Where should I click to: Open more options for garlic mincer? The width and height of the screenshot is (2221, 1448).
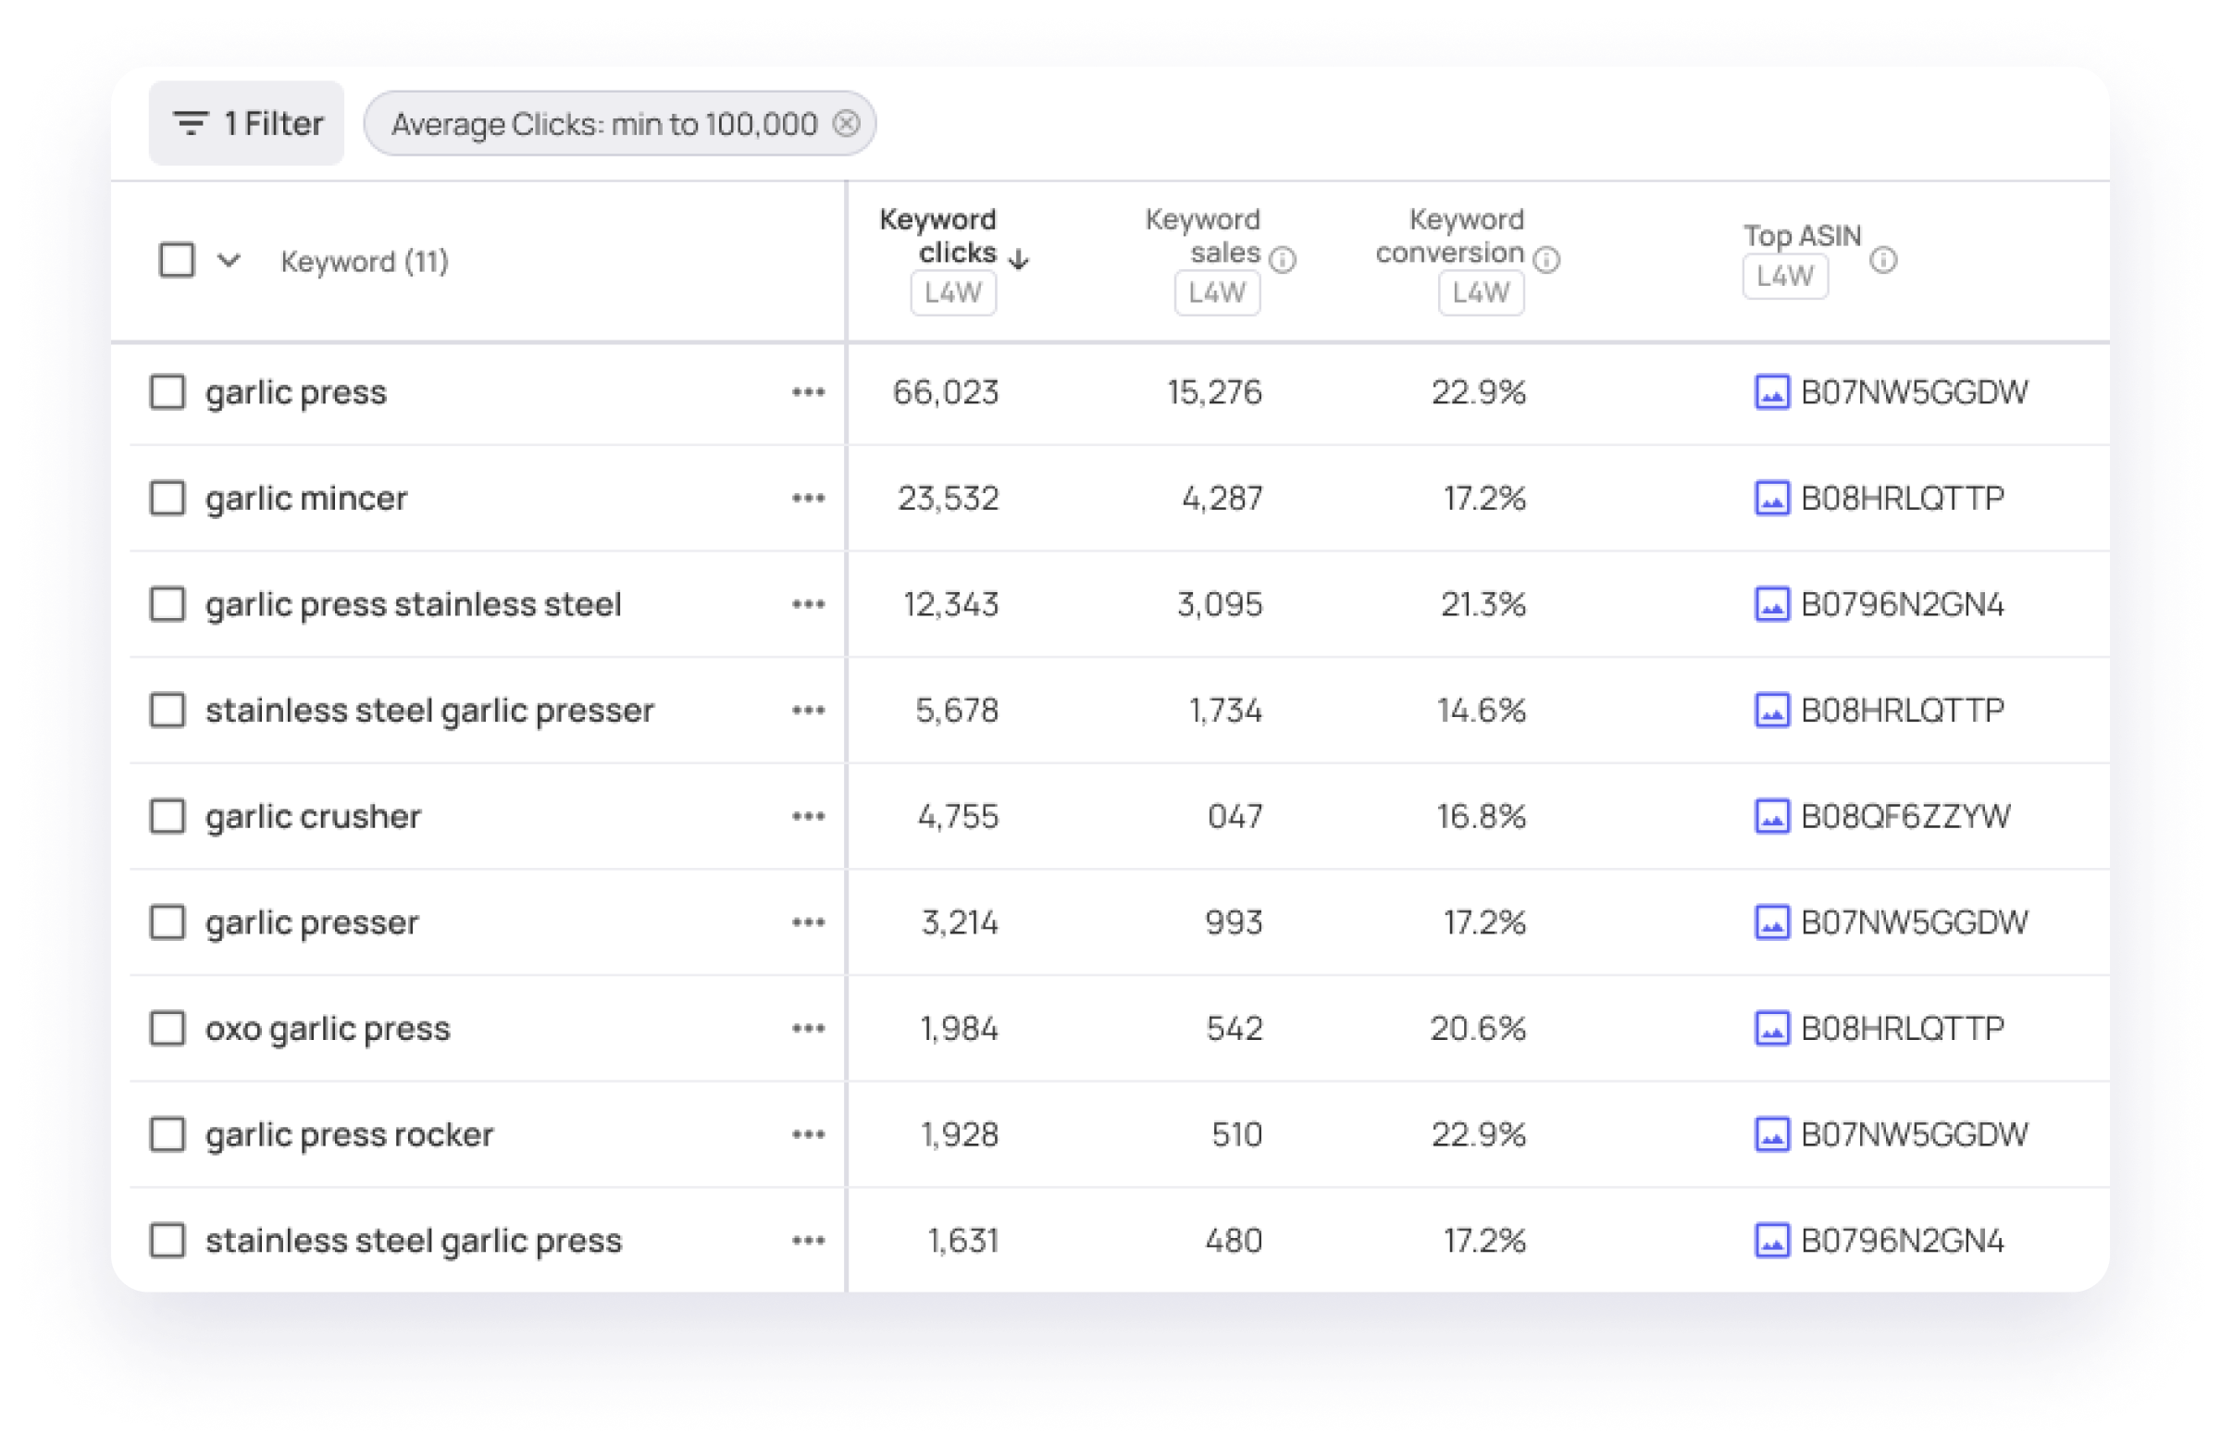[808, 498]
